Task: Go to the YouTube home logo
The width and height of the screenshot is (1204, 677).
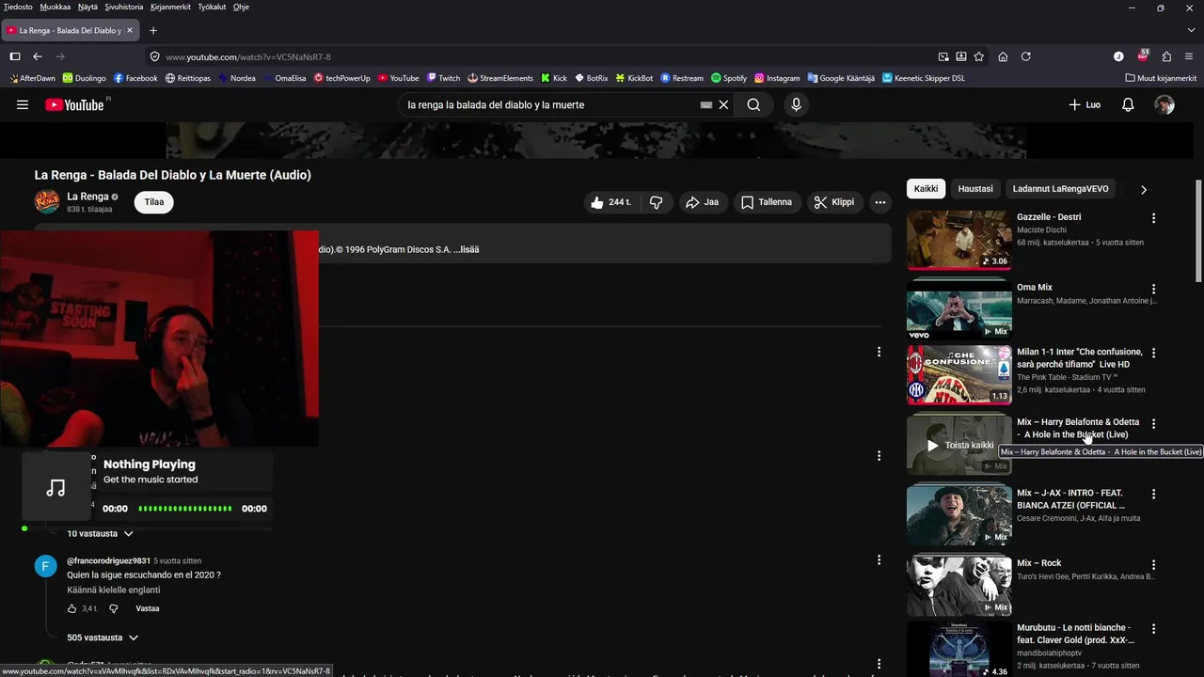Action: [x=75, y=104]
